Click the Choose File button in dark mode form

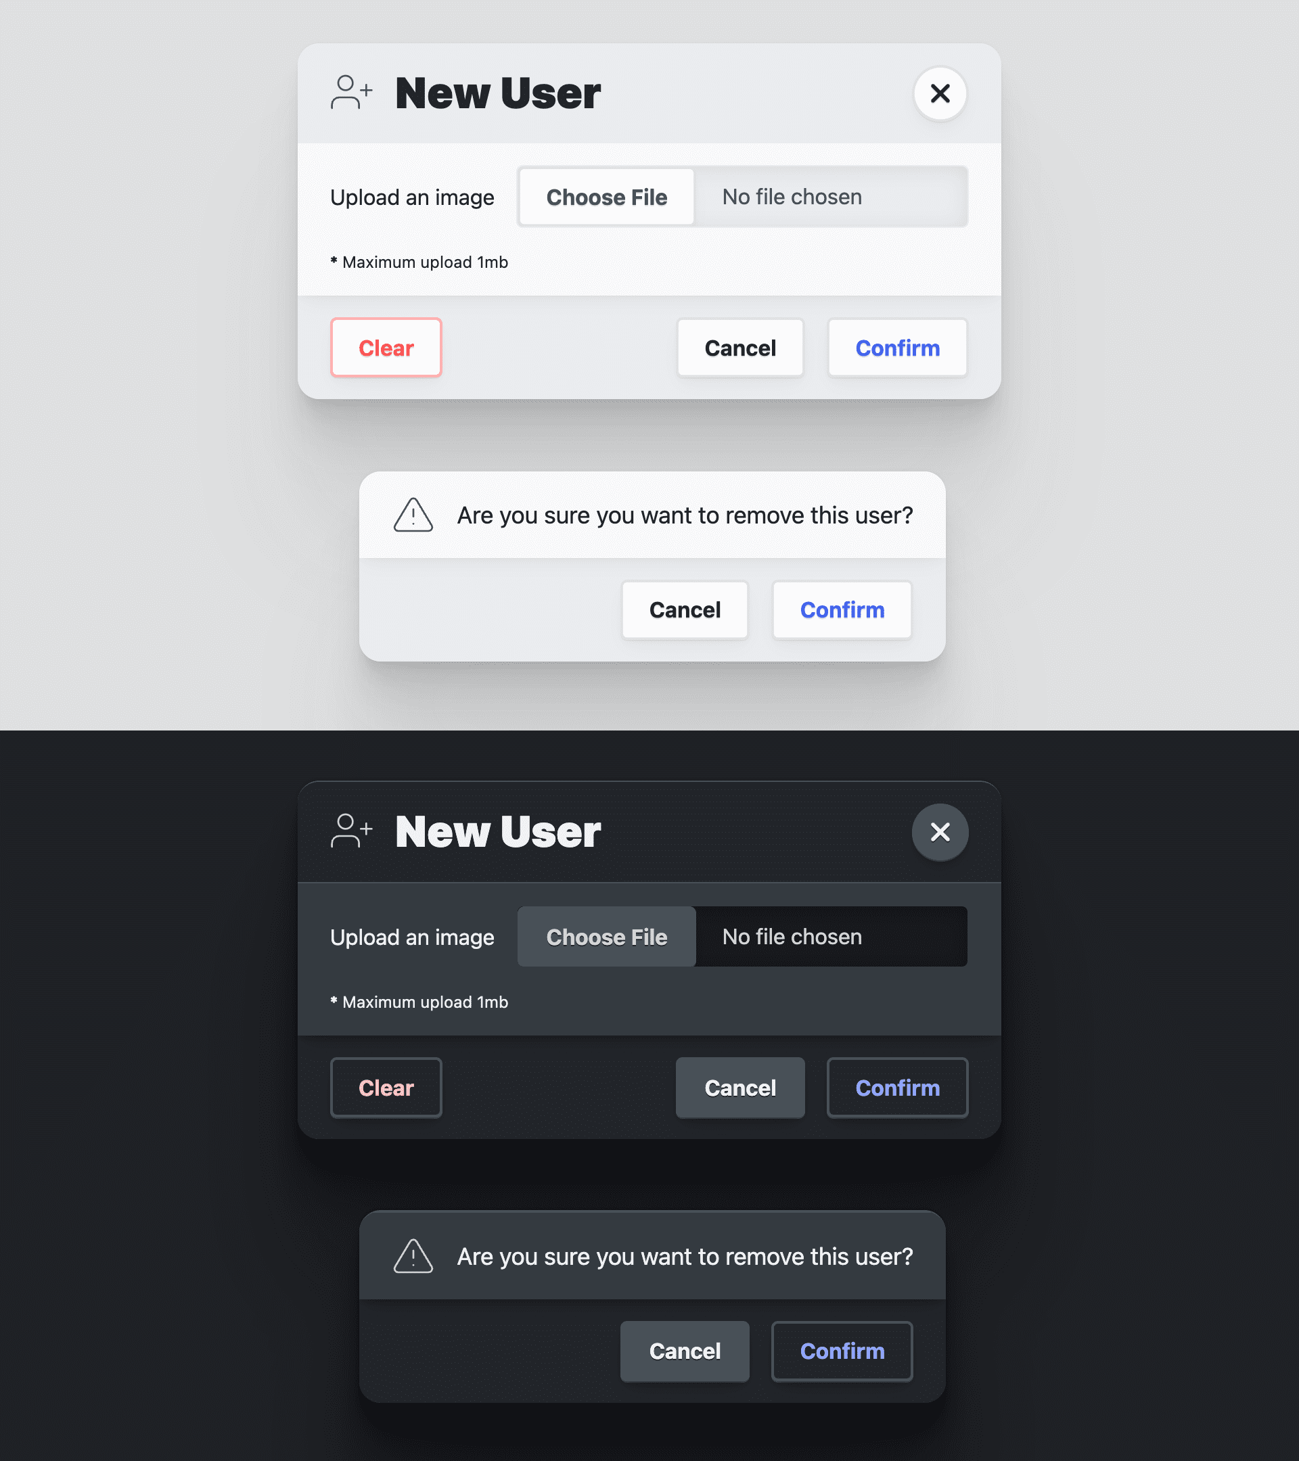click(x=606, y=936)
